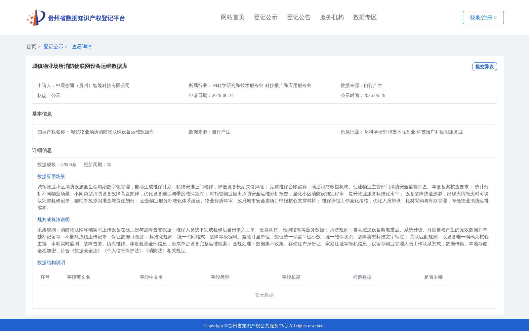Image resolution: width=529 pixels, height=331 pixels.
Task: Click 知识产权名称 value in 基本信息
Action: 112,132
